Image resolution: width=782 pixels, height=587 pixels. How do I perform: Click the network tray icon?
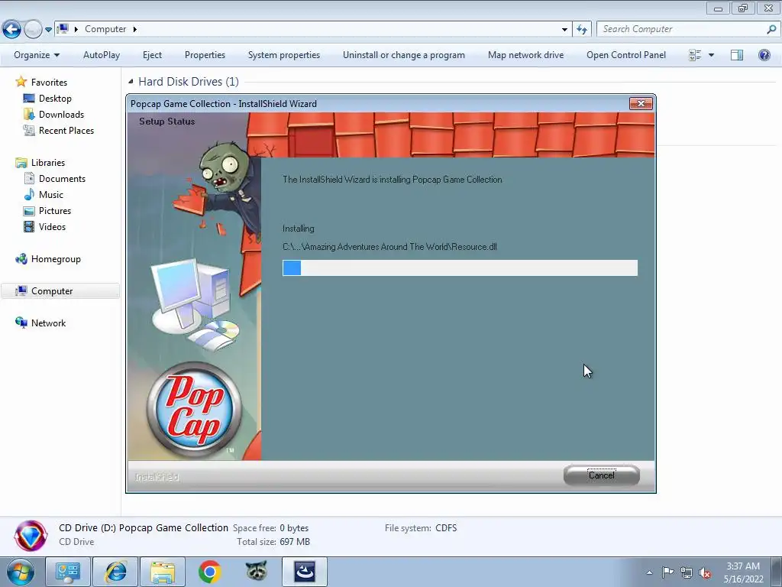(687, 572)
